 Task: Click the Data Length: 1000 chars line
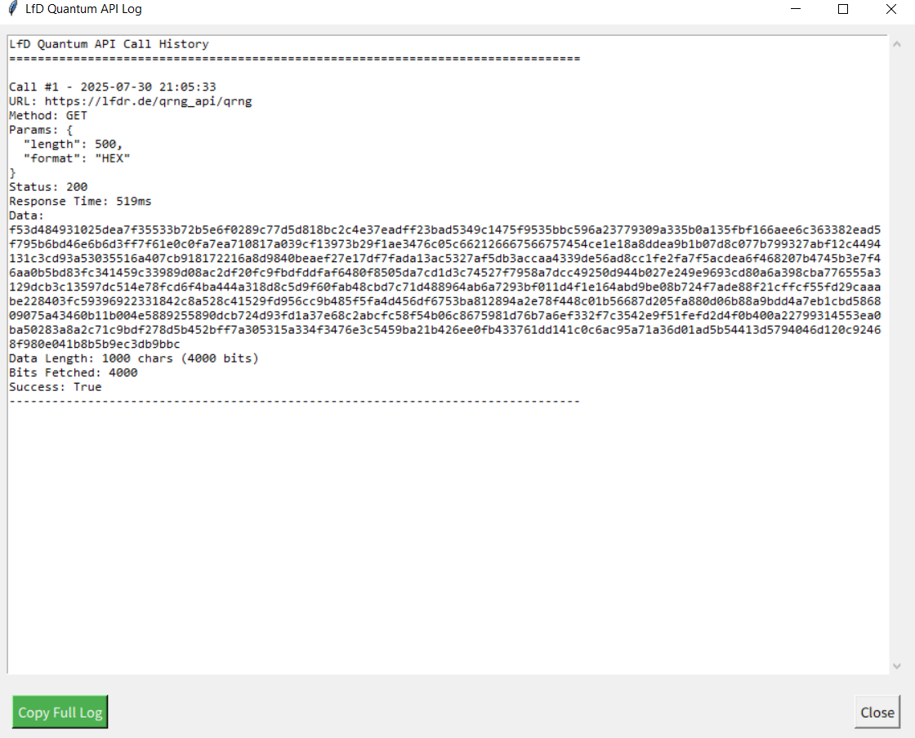pyautogui.click(x=134, y=358)
